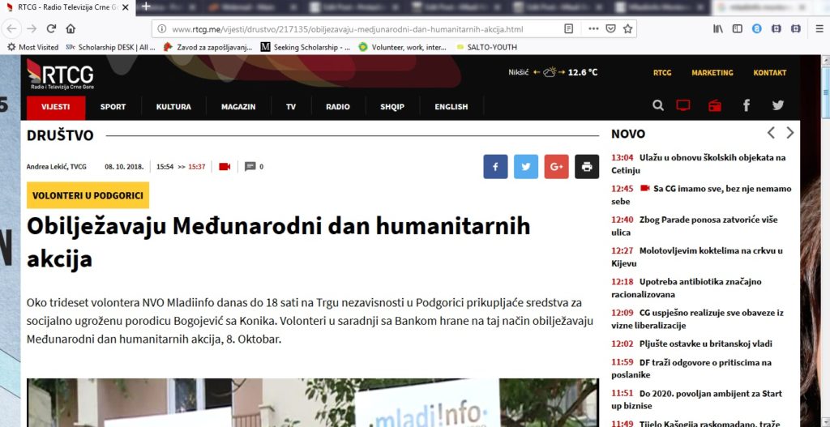This screenshot has height=427, width=830.
Task: Show previous NOVO news with left chevron
Action: [771, 133]
